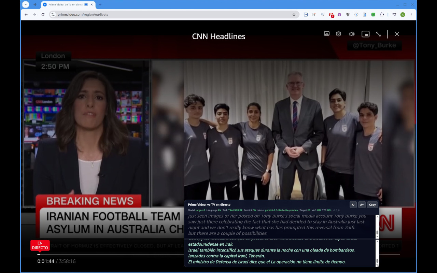Change the Task TRANSCRIBE setting
437x273 pixels.
(232, 210)
